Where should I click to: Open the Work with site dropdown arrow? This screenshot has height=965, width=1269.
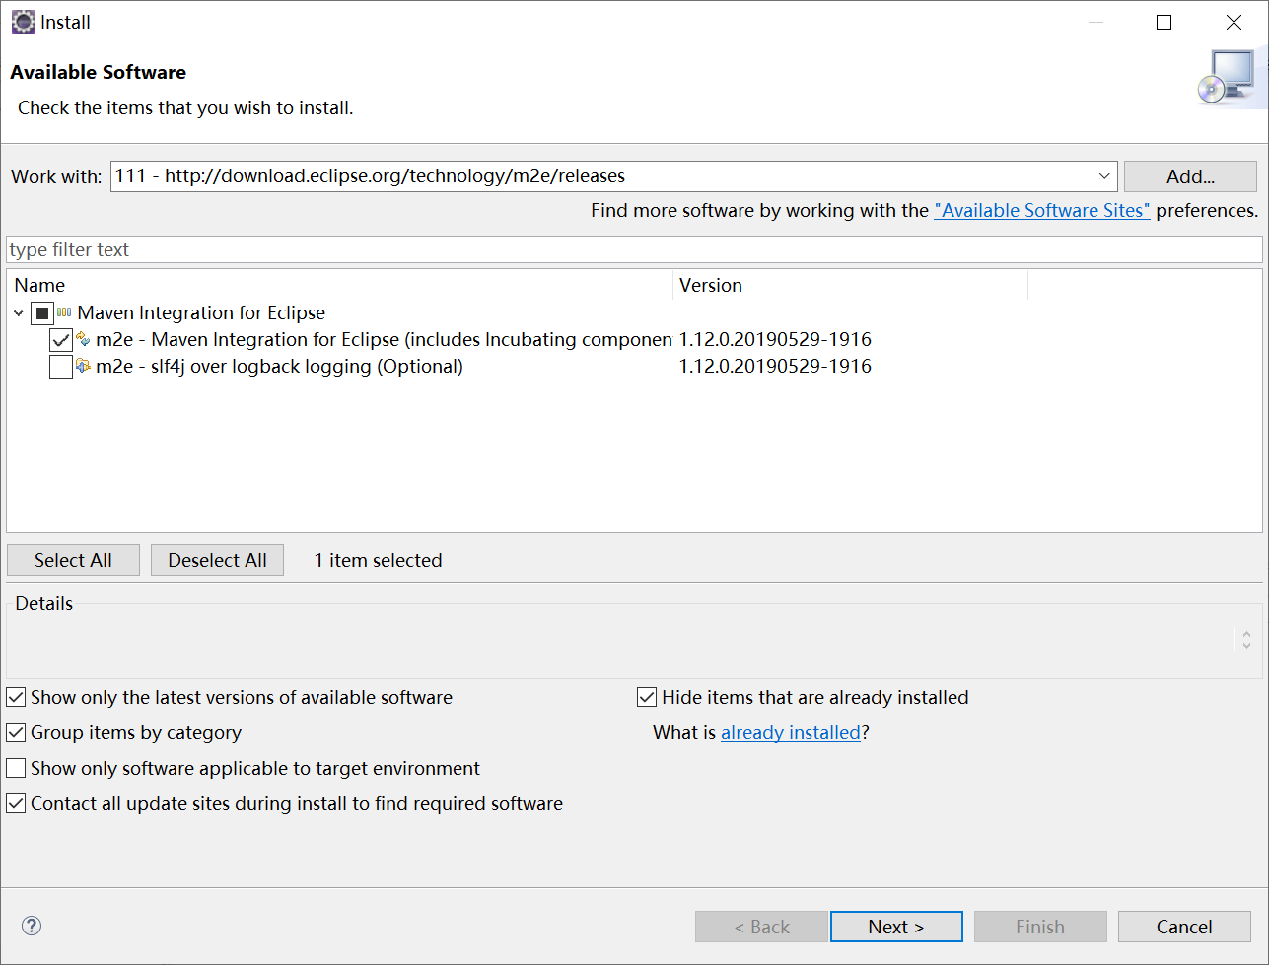tap(1104, 176)
